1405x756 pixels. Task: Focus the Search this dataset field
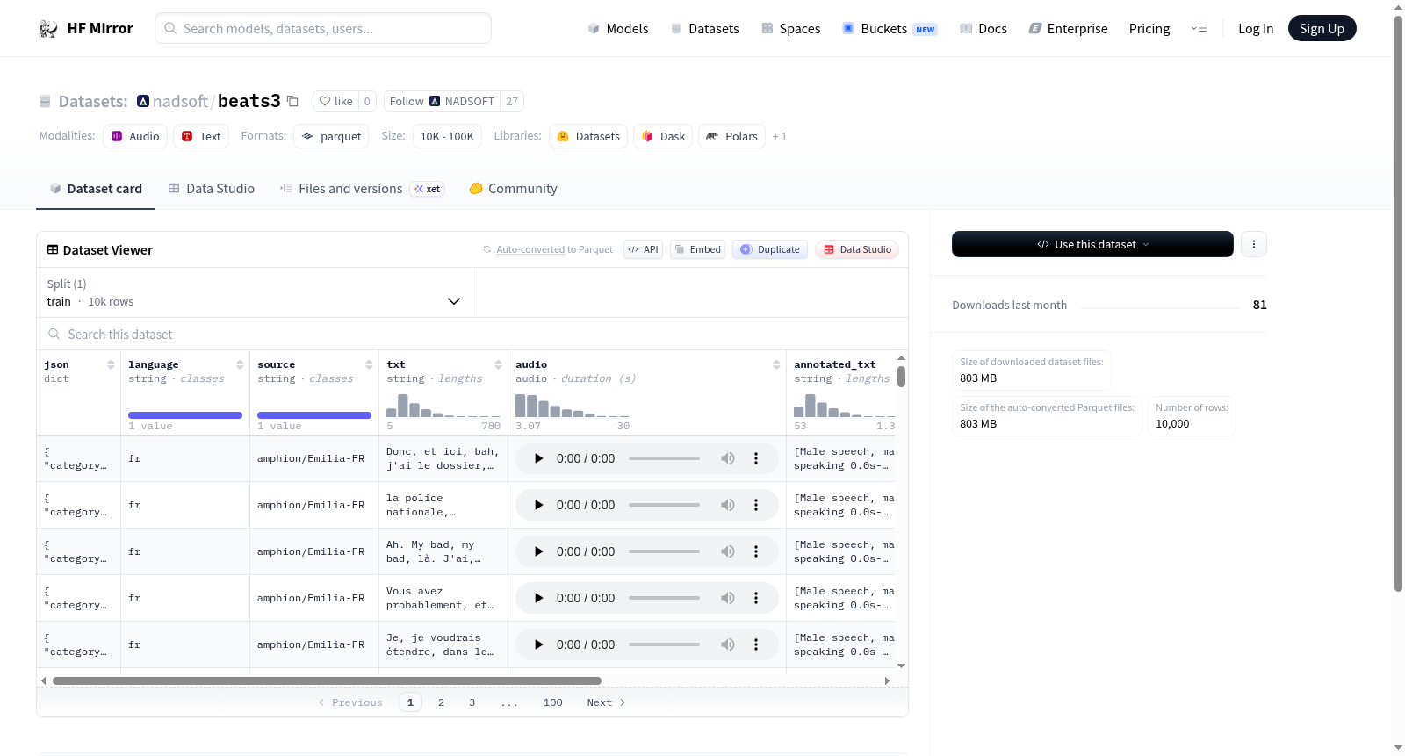click(472, 335)
